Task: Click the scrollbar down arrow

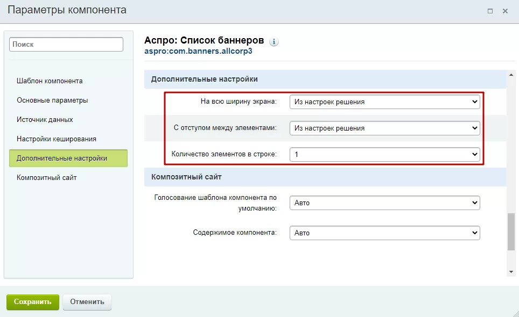Action: tap(511, 272)
